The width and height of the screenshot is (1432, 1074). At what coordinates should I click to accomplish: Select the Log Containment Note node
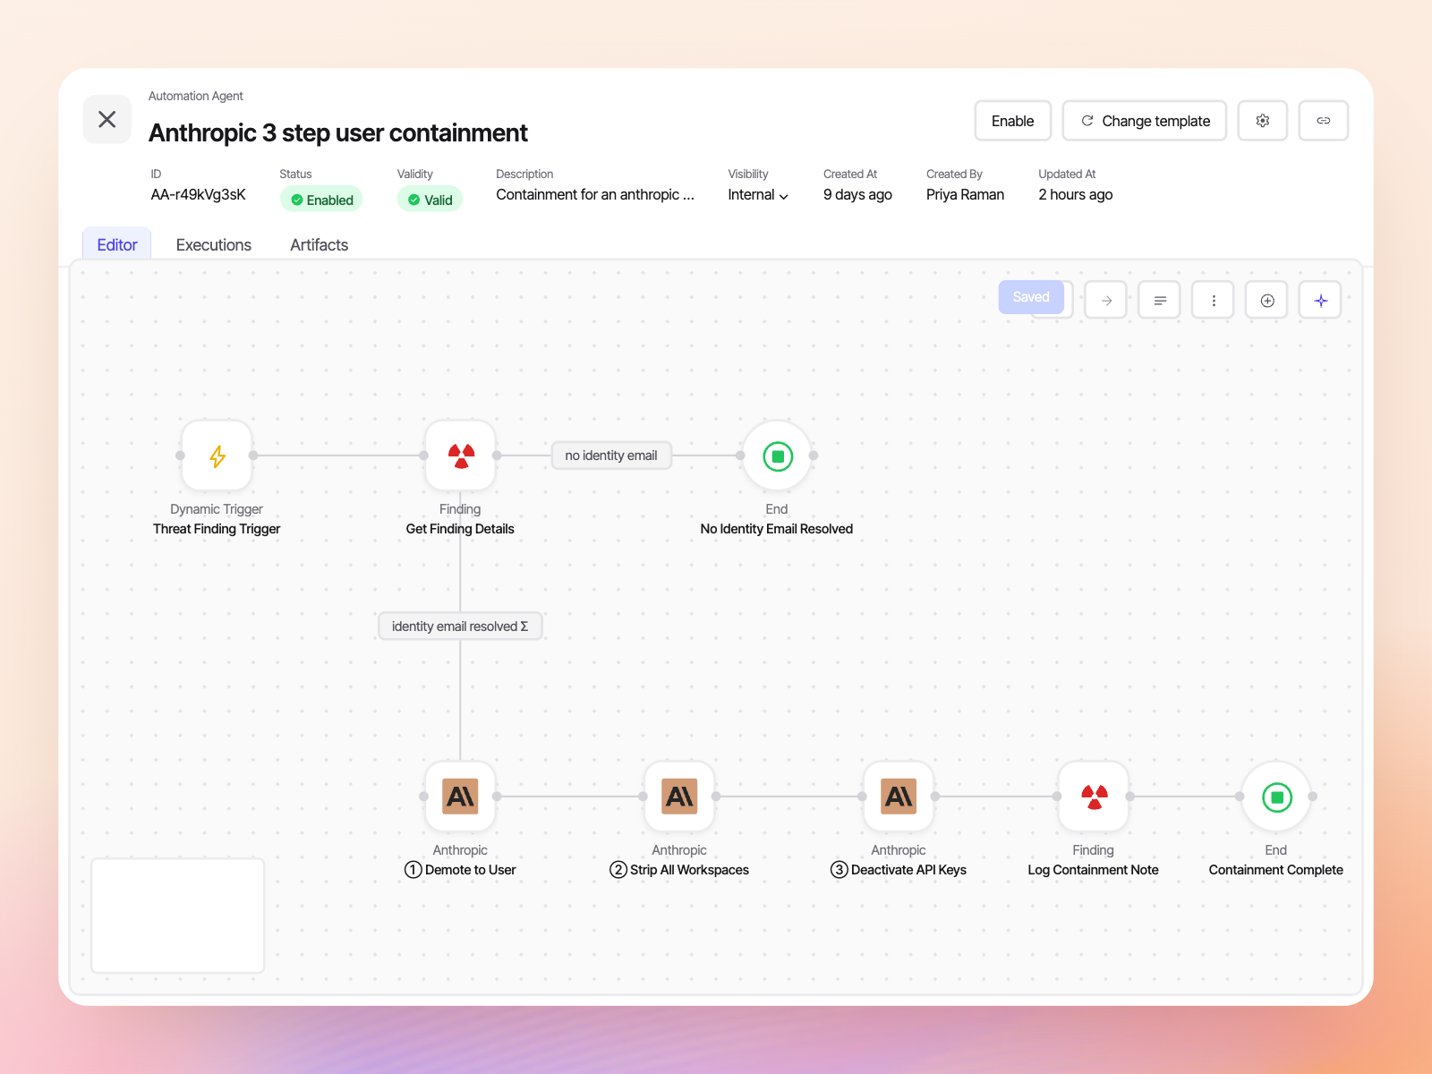coord(1094,797)
